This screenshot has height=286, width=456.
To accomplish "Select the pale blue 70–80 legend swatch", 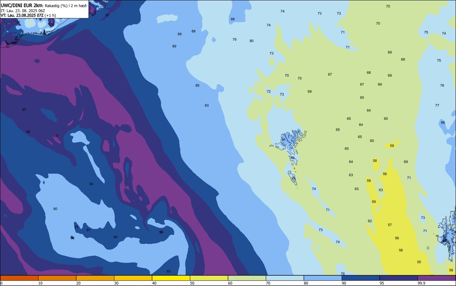I will click(x=285, y=278).
